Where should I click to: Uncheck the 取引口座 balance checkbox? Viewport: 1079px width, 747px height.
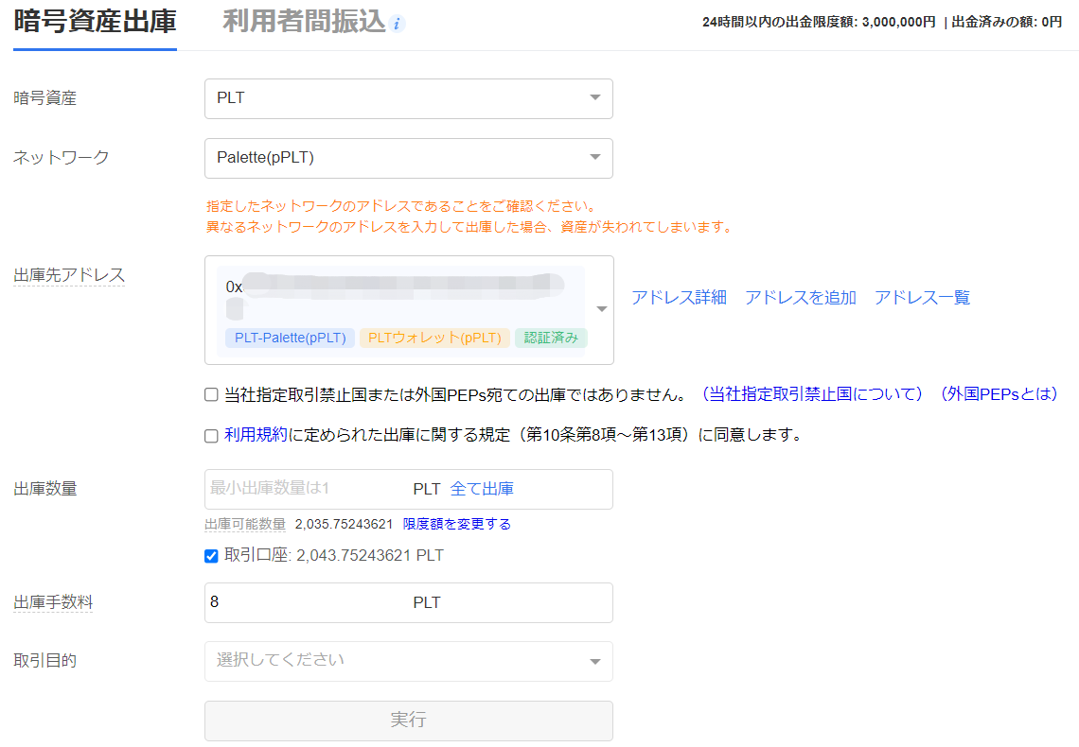point(211,556)
